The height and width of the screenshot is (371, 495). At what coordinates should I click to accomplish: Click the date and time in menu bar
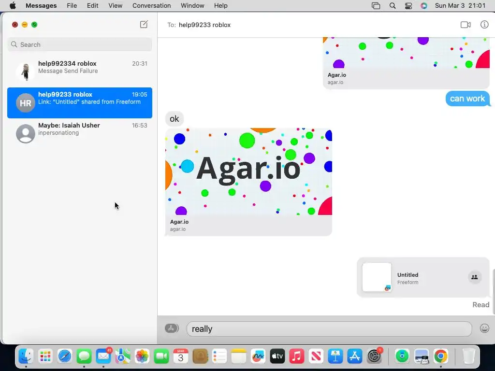[460, 6]
